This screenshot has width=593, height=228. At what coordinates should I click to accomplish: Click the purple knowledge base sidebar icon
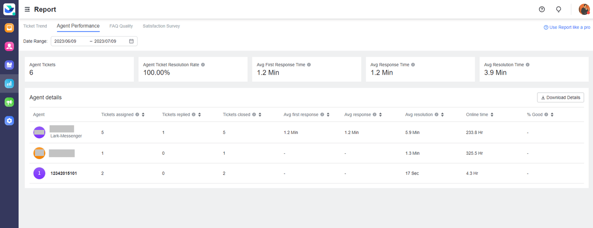point(9,65)
